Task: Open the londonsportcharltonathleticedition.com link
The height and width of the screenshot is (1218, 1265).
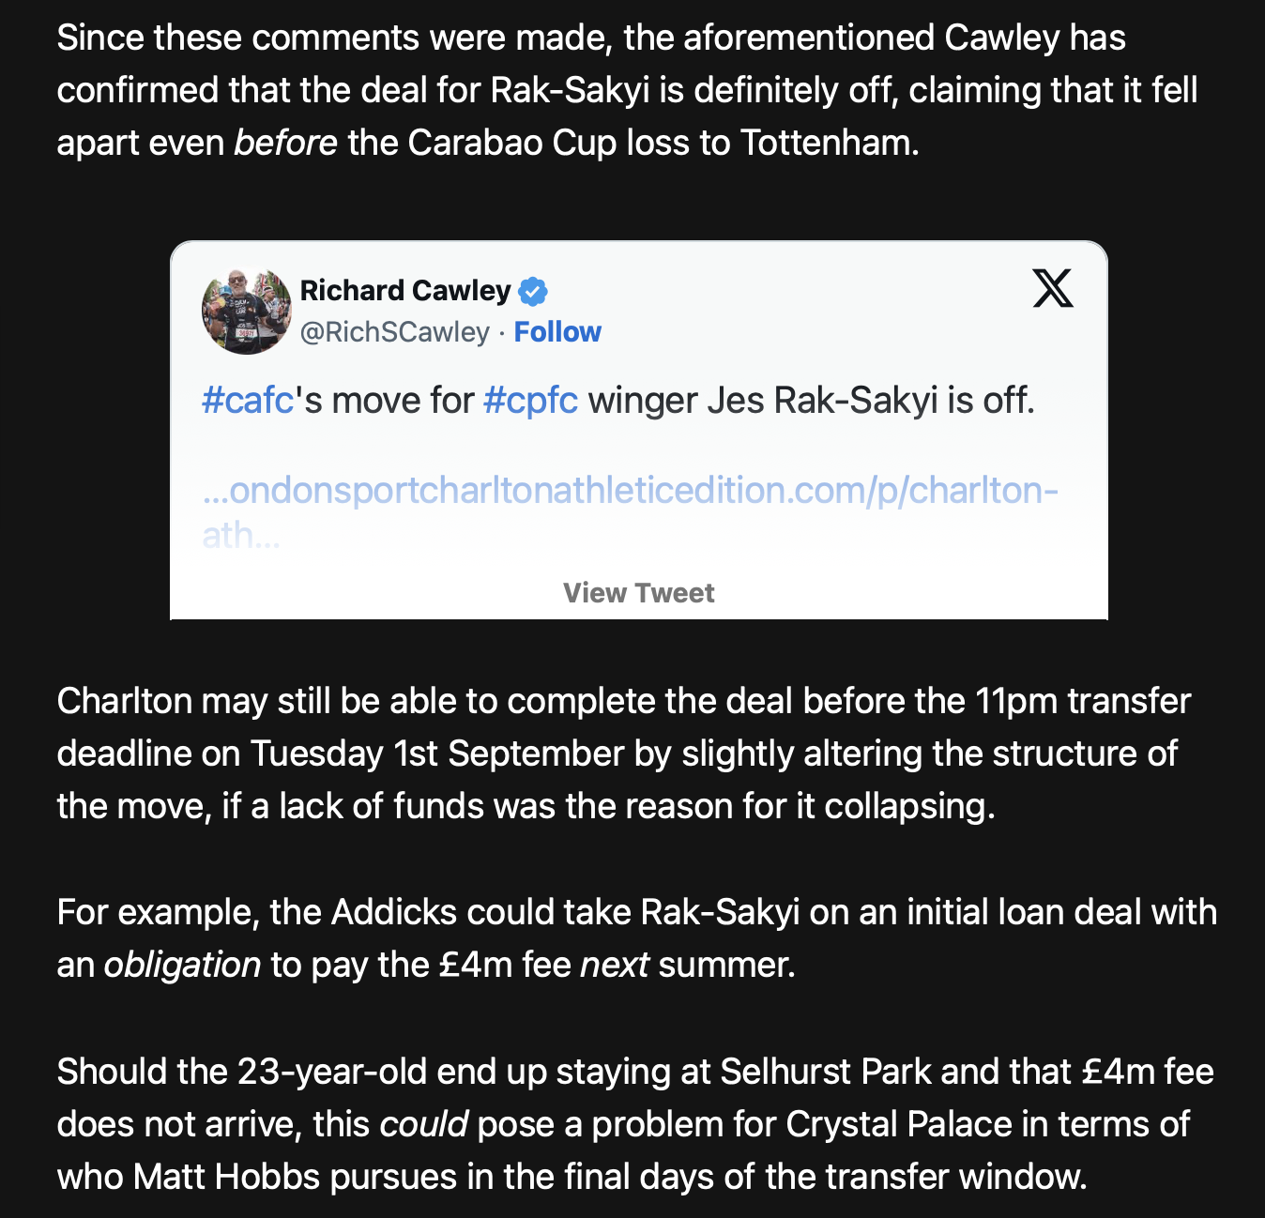Action: tap(631, 491)
